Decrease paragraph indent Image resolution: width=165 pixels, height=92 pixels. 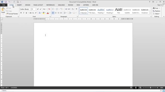[x=66, y=9]
